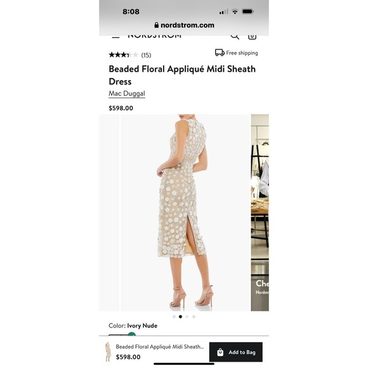The image size is (368, 368).
Task: Select the first carousel page dot
Action: 174,317
